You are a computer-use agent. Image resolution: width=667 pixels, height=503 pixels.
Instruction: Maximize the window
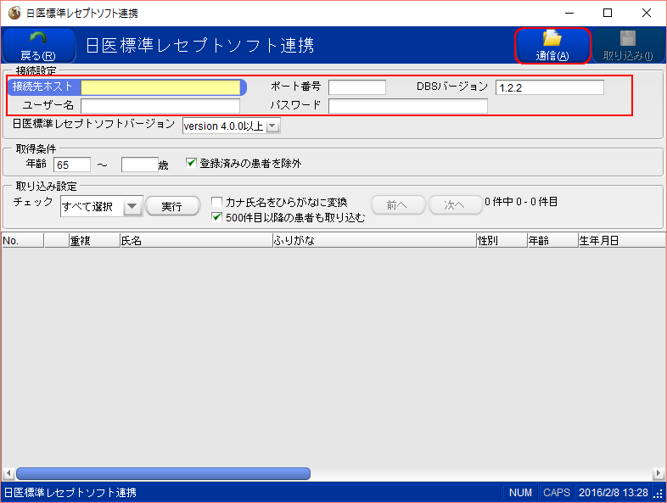click(x=608, y=13)
